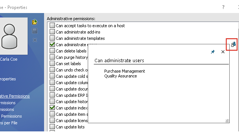Image resolution: width=239 pixels, height=134 pixels.
Task: Pin the Can administrate users popup
Action: tap(213, 52)
